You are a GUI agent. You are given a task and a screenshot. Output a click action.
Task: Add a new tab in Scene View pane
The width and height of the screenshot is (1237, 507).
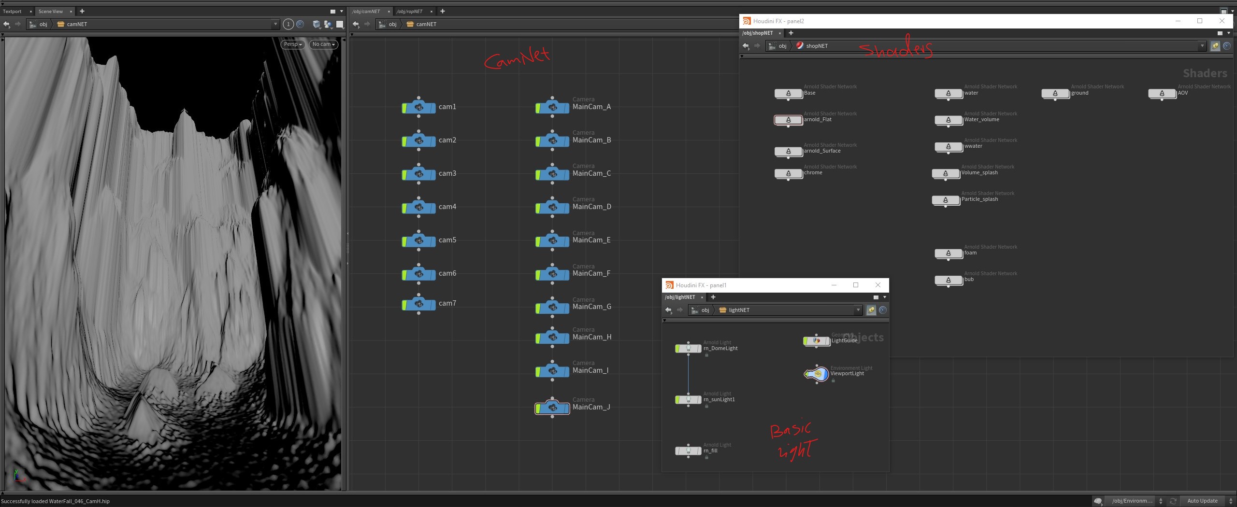tap(82, 11)
